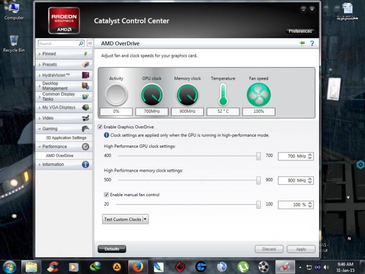Click the Activity gauge icon
The height and width of the screenshot is (274, 365).
(x=116, y=95)
